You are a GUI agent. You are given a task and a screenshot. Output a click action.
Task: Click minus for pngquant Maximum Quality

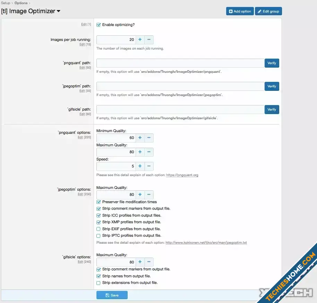tap(149, 152)
